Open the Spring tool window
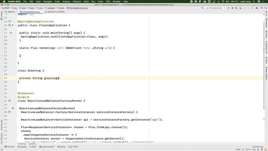The width and height of the screenshot is (268, 151). pyautogui.click(x=61, y=147)
